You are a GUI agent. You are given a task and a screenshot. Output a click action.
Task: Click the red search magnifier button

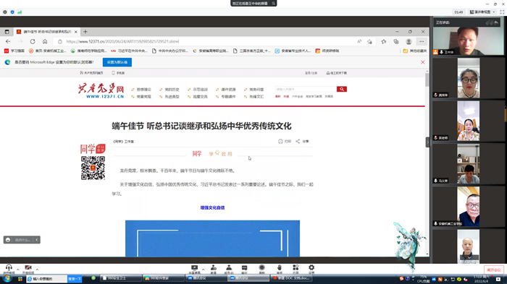pyautogui.click(x=342, y=89)
